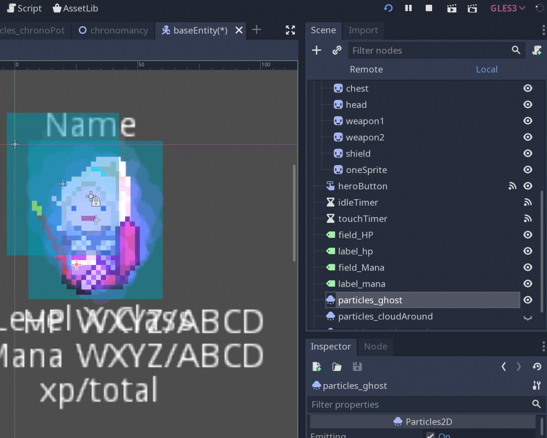Hide the chest node

[528, 88]
